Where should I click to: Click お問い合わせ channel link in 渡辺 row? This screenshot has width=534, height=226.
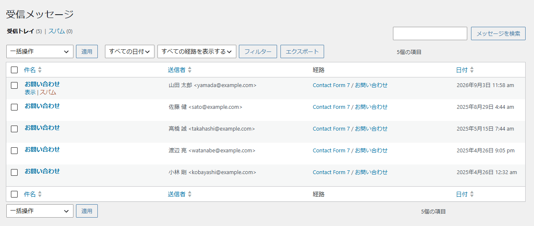[x=371, y=150]
